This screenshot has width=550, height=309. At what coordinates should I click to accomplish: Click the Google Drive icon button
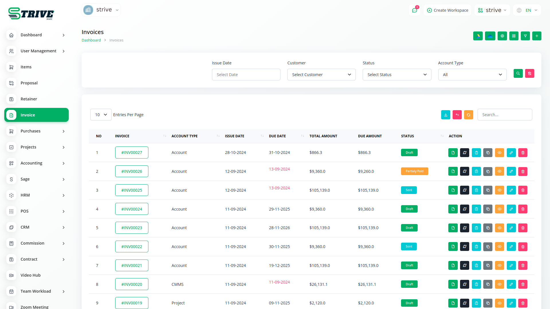[x=478, y=36]
